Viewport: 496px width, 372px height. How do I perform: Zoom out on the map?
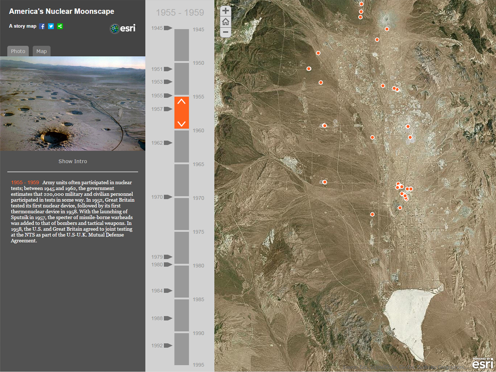coord(226,32)
